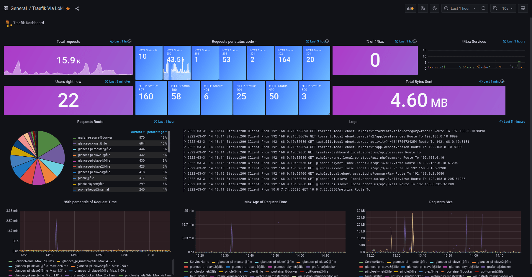This screenshot has width=532, height=277.
Task: Open the 95th percentile of Request Time title
Action: (90, 202)
